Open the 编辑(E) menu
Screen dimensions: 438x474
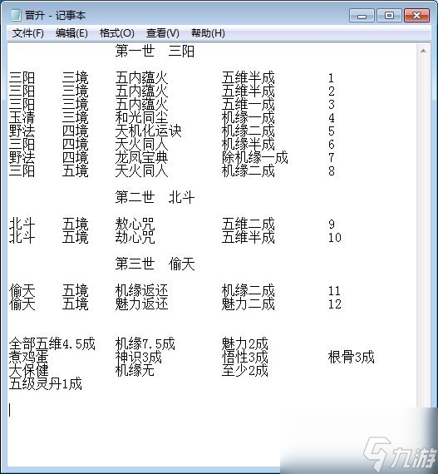[71, 33]
